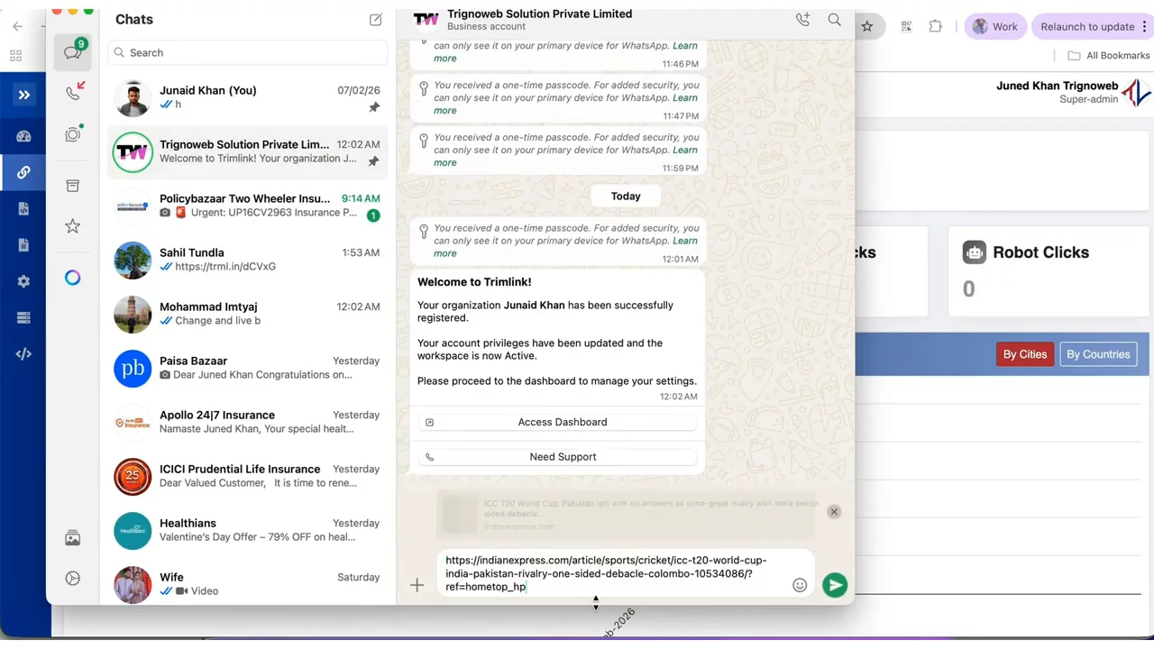1154x649 pixels.
Task: Click the QR code icon in browser toolbar
Action: click(906, 26)
